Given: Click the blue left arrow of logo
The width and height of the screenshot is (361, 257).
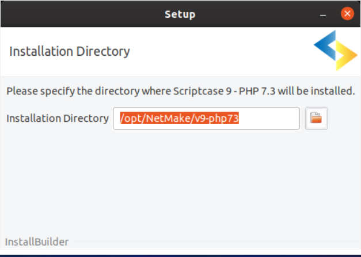Looking at the screenshot, I should tap(325, 45).
